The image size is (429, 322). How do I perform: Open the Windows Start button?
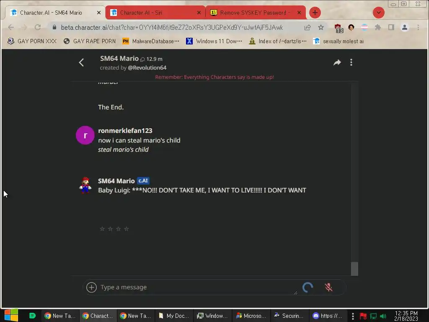(11, 315)
